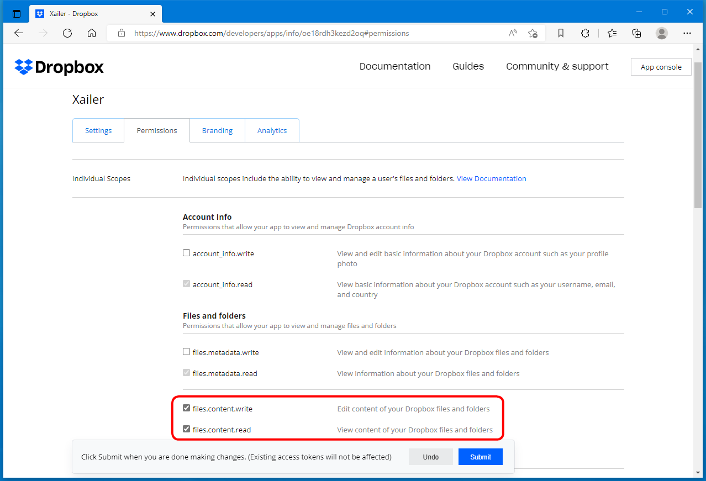Enable account_info.write permission

[187, 253]
